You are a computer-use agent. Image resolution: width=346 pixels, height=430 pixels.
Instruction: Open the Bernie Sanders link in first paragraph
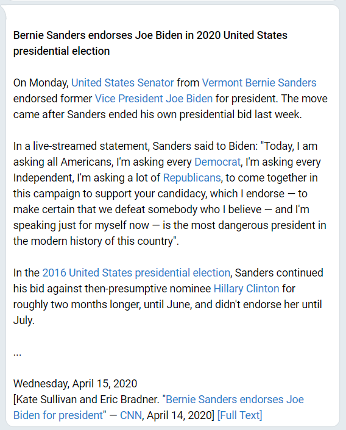coord(281,83)
